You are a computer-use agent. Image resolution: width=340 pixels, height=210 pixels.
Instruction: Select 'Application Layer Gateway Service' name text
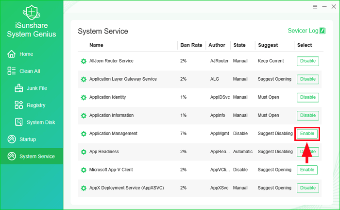coord(123,79)
